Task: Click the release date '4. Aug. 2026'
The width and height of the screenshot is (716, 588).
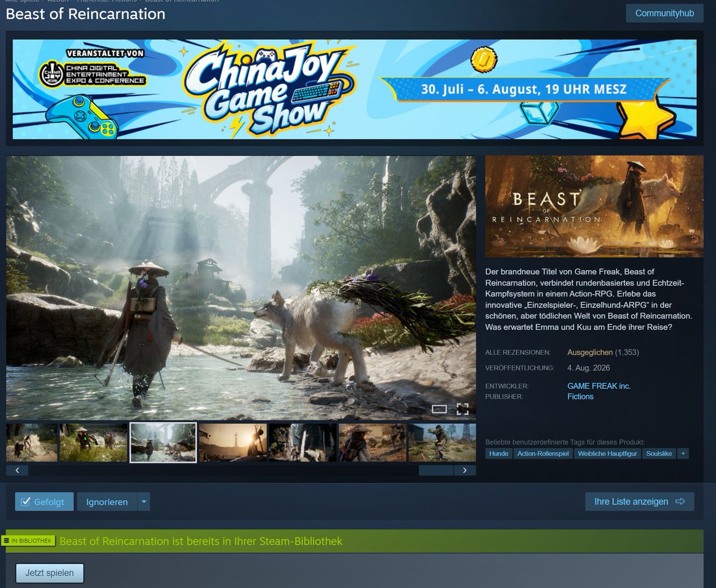Action: click(588, 368)
